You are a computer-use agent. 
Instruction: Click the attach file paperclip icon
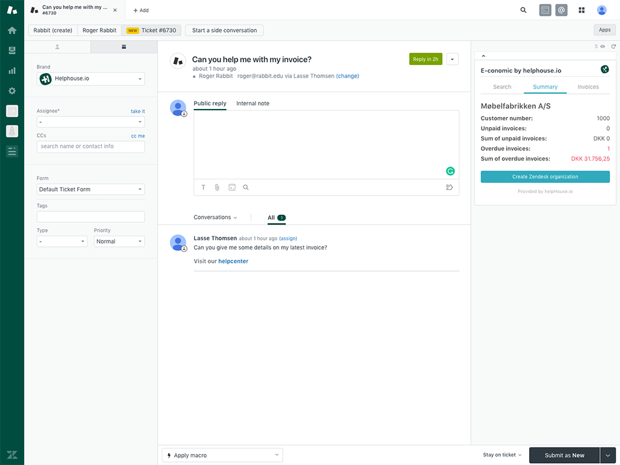217,188
